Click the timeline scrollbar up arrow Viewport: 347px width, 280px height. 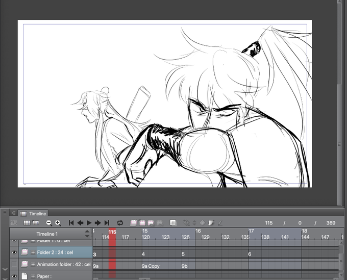[x=341, y=243]
